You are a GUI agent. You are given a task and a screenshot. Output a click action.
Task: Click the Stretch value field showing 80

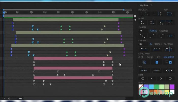click(x=143, y=44)
